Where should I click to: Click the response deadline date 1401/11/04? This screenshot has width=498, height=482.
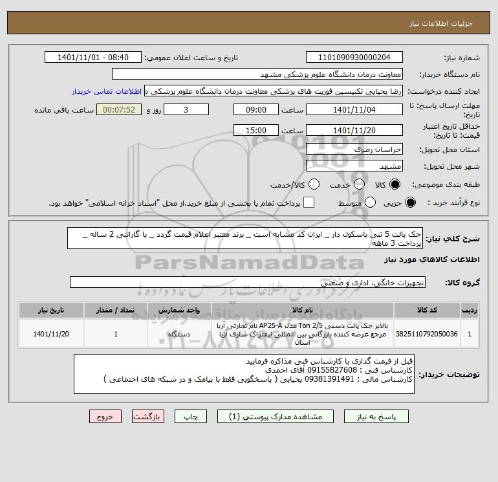[x=354, y=109]
